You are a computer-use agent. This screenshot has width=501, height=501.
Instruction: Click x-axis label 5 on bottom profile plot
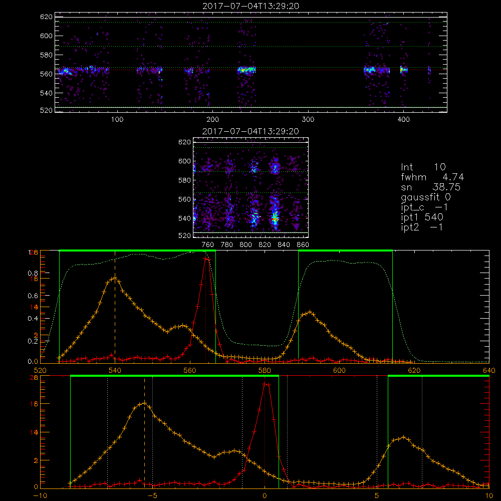pyautogui.click(x=377, y=496)
